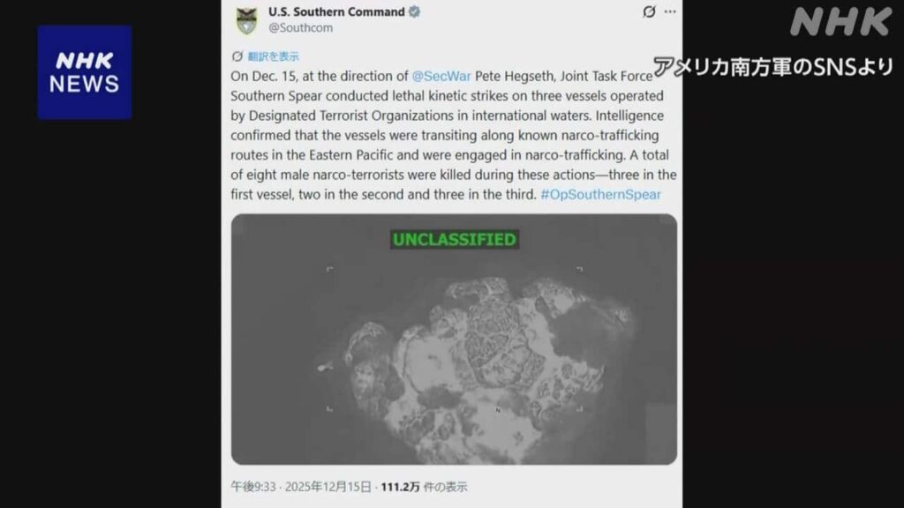904x508 pixels.
Task: Open the three-dot more options menu
Action: coord(670,11)
